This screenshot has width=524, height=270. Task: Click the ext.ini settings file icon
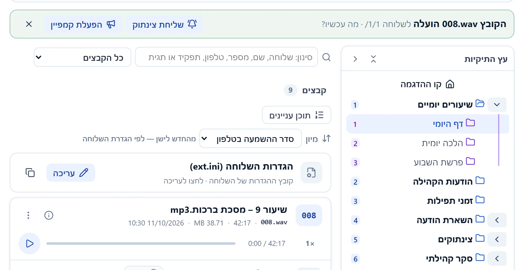(x=311, y=173)
